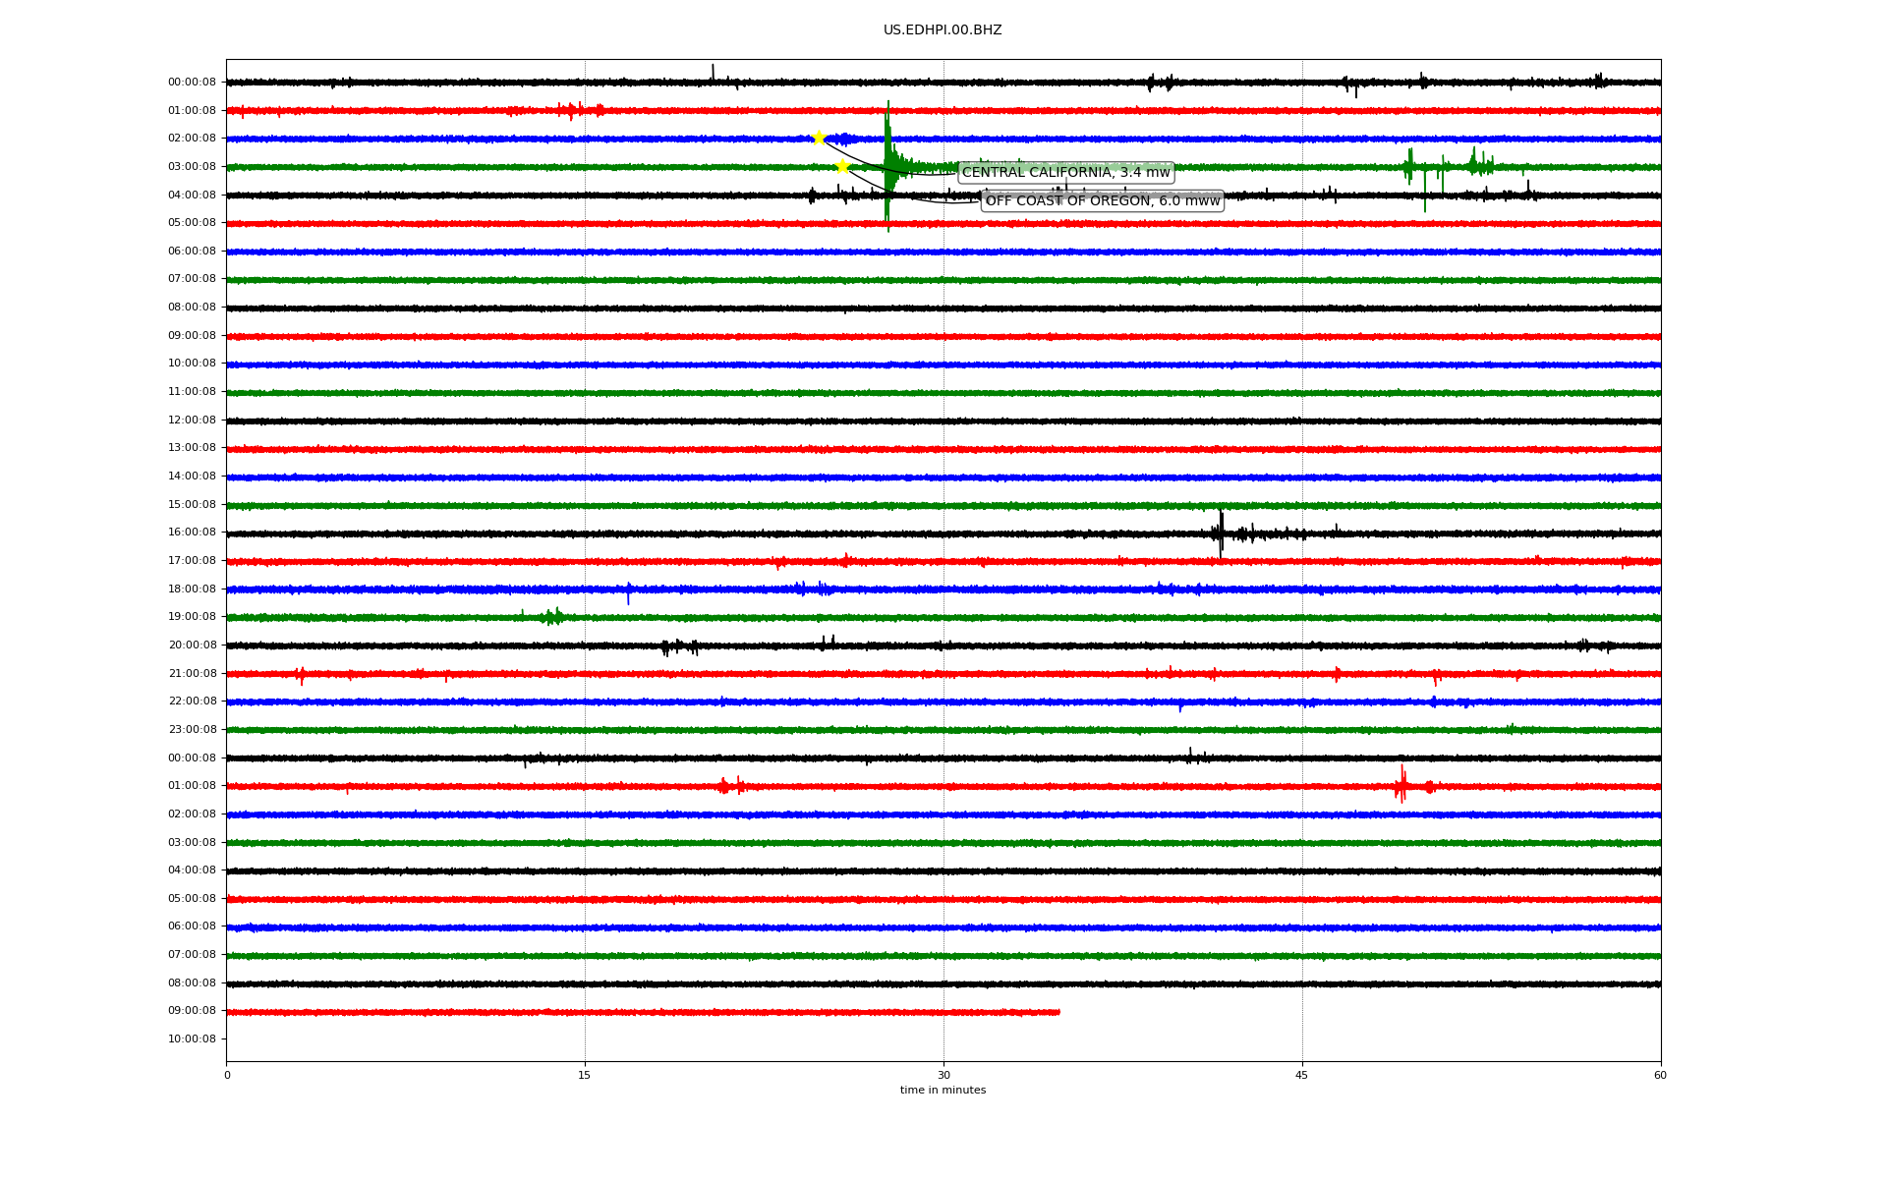The height and width of the screenshot is (1179, 1887).
Task: Click the red spike near 49 minutes on second 01:00:08 trace
Action: click(x=1401, y=784)
